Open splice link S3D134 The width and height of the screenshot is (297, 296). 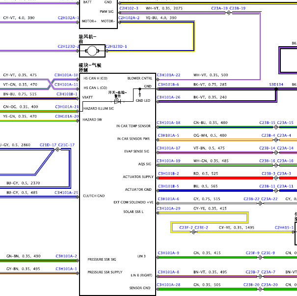point(276,85)
